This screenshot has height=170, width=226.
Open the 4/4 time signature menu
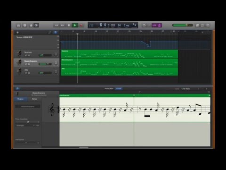tap(134, 25)
